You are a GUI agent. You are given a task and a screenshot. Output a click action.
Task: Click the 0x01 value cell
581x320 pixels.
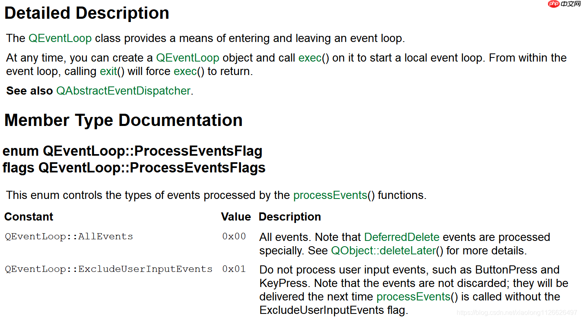click(x=234, y=269)
